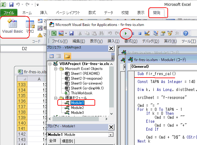Open 実行(R) menu in VBA editor
This screenshot has height=145, width=197.
pos(170,41)
